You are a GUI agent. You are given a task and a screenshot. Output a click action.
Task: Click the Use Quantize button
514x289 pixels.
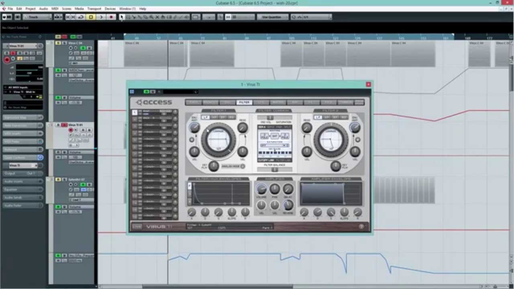[272, 17]
